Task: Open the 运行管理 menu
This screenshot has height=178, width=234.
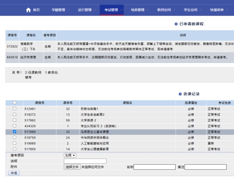Action: (x=85, y=10)
